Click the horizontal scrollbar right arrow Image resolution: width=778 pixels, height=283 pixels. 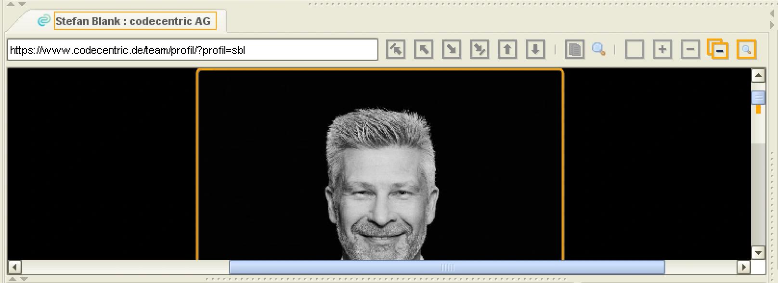(744, 267)
